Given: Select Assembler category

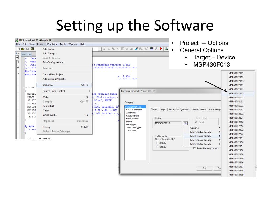Looking at the screenshot, I should coord(131,113).
